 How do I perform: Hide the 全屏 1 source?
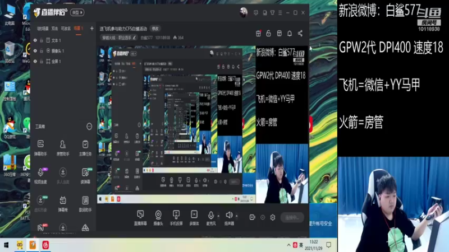pyautogui.click(x=35, y=61)
